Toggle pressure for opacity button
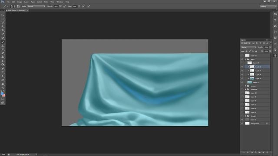 tap(65, 6)
